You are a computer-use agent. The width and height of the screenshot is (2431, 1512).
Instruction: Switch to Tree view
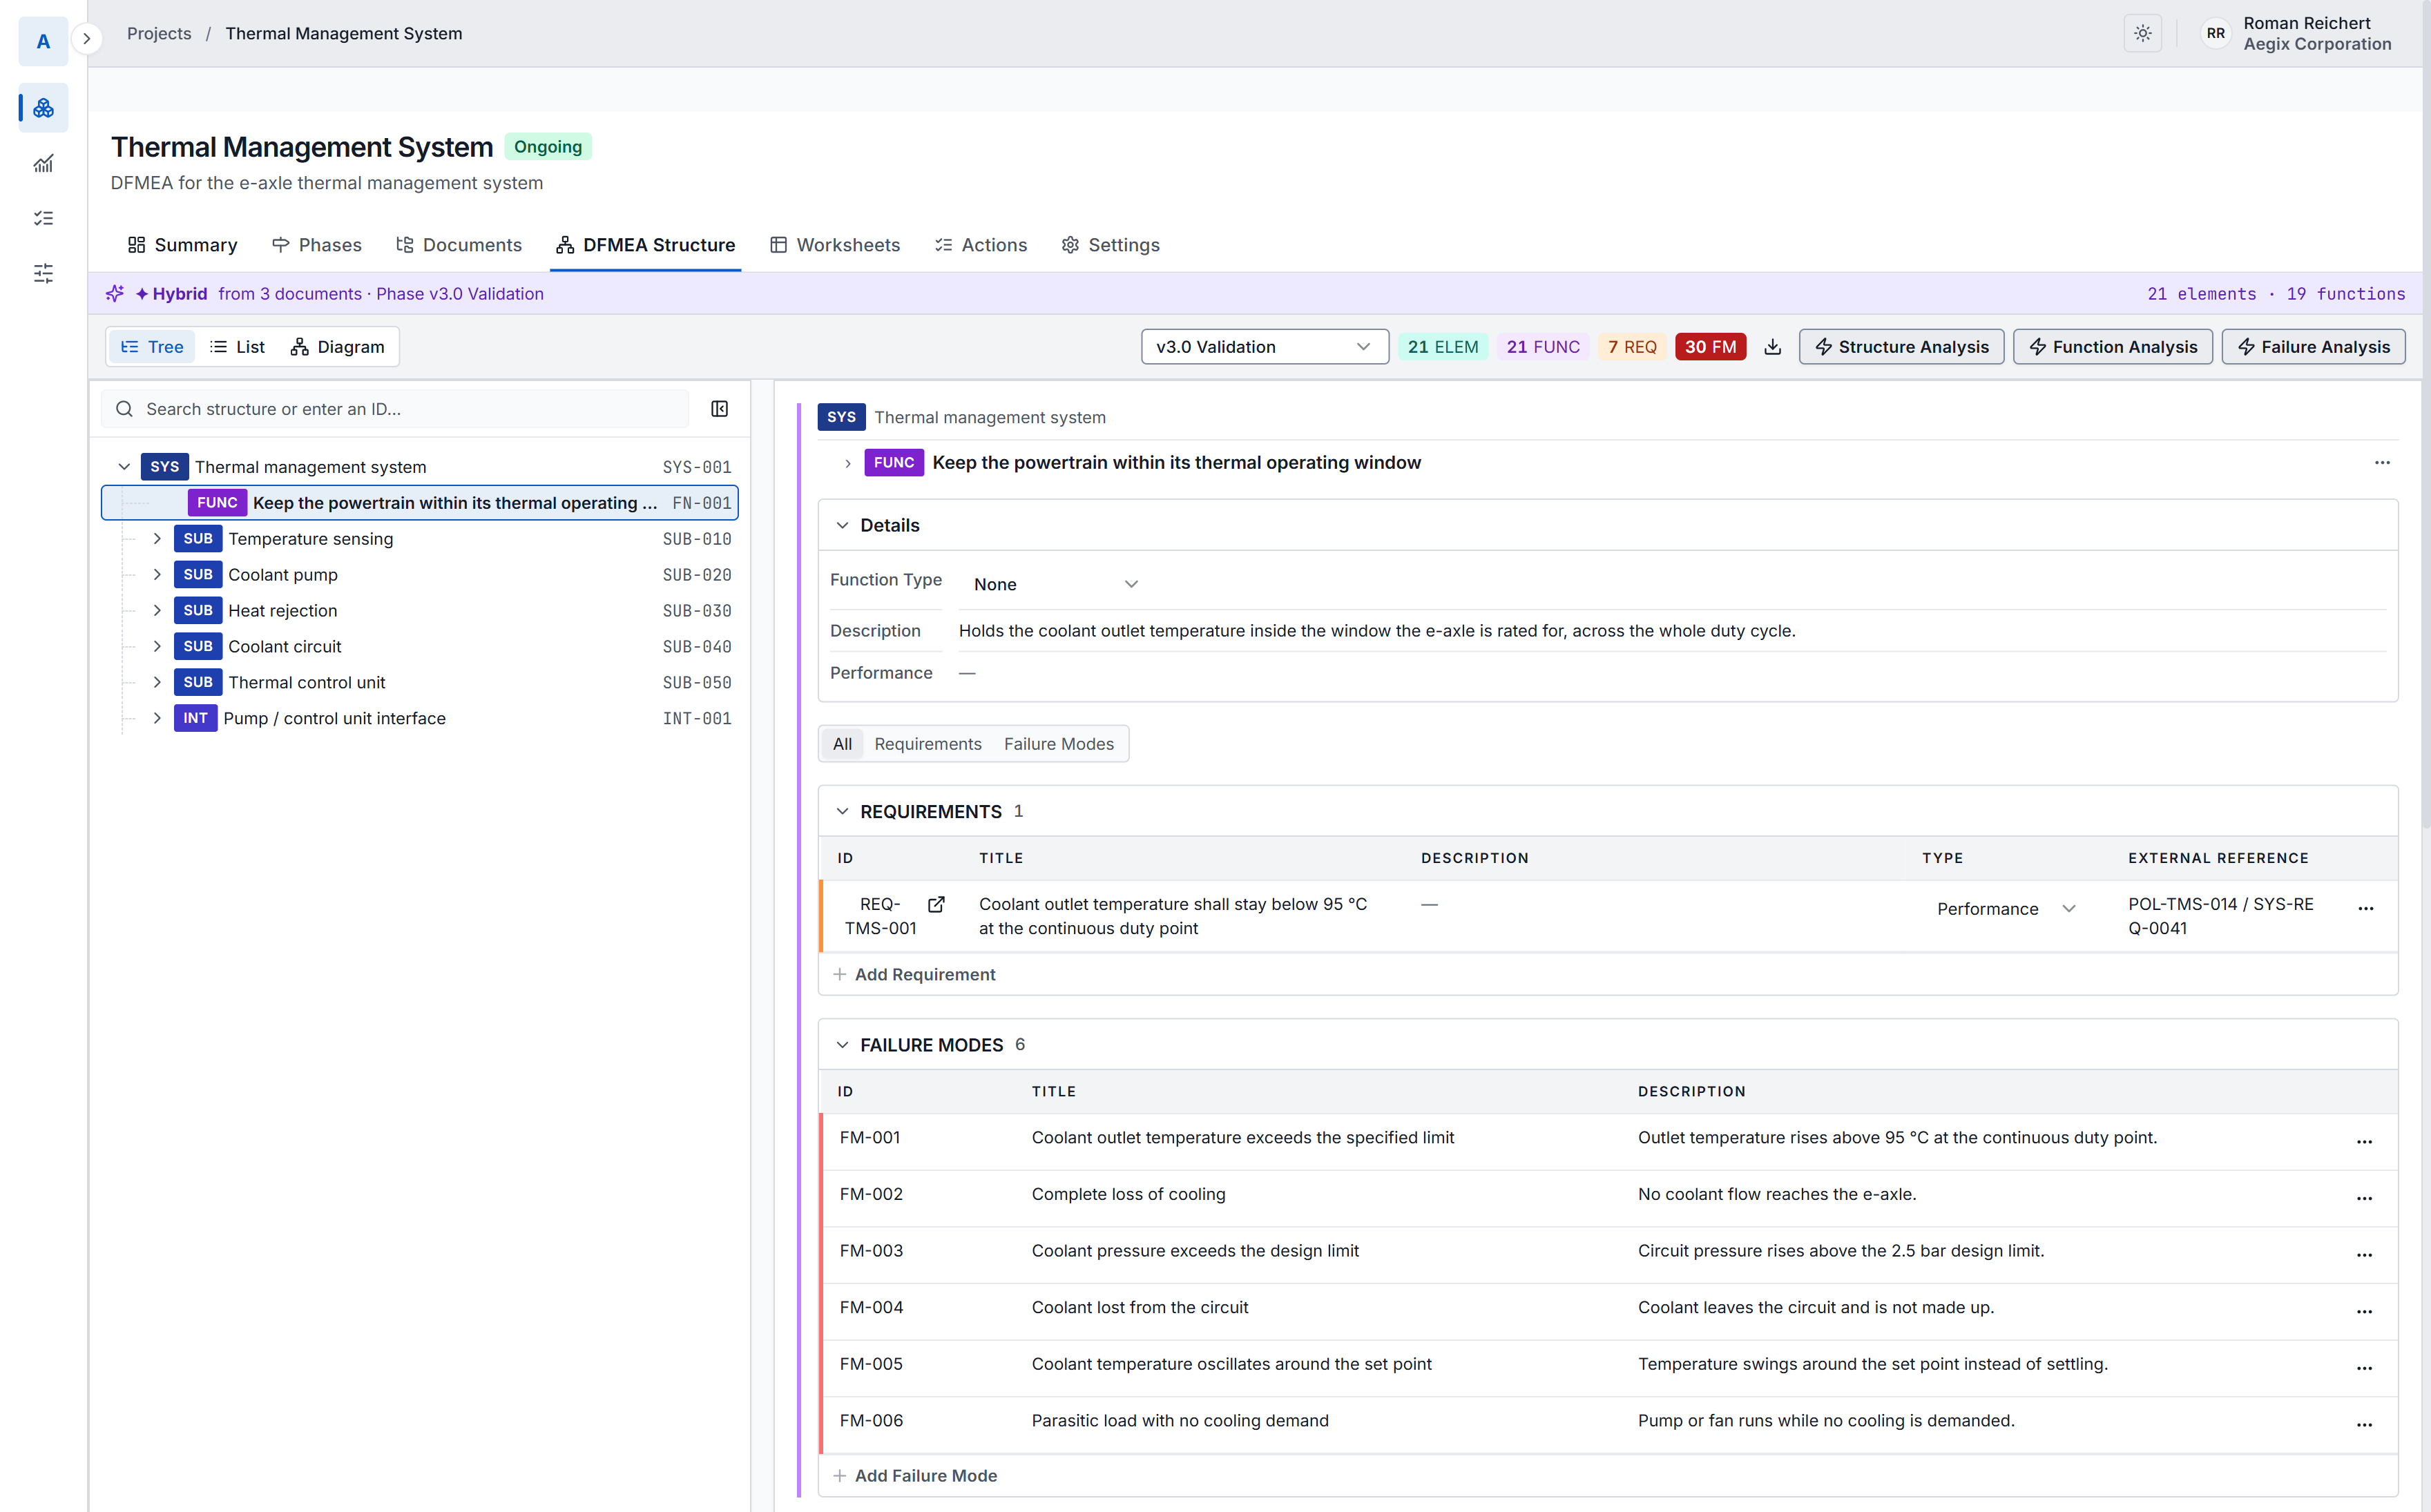(152, 347)
